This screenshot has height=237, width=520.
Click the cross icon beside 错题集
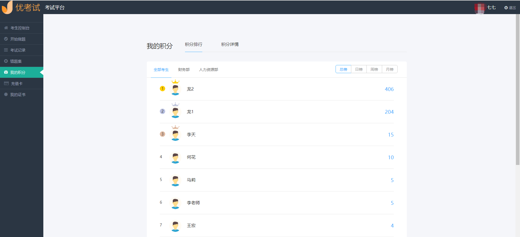point(6,61)
